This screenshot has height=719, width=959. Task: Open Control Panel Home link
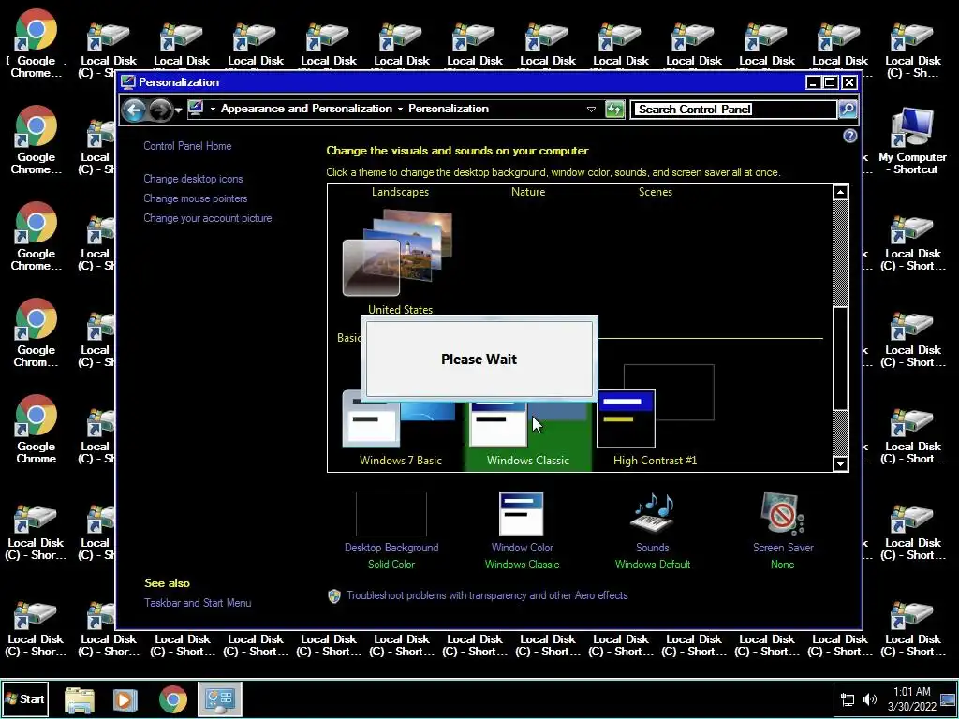187,146
